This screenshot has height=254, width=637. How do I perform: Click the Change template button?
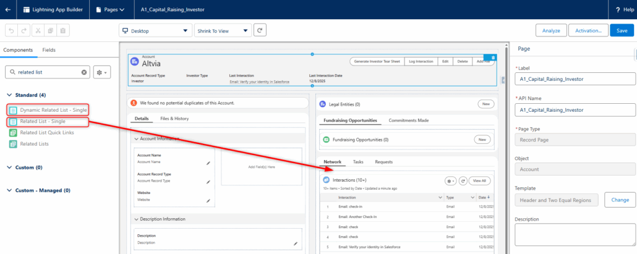point(620,200)
